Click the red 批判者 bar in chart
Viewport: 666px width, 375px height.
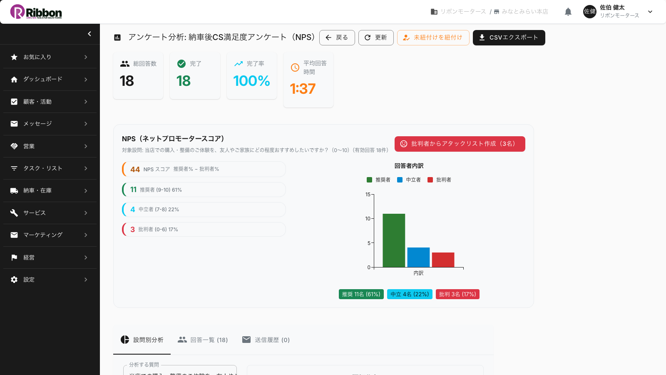tap(443, 260)
